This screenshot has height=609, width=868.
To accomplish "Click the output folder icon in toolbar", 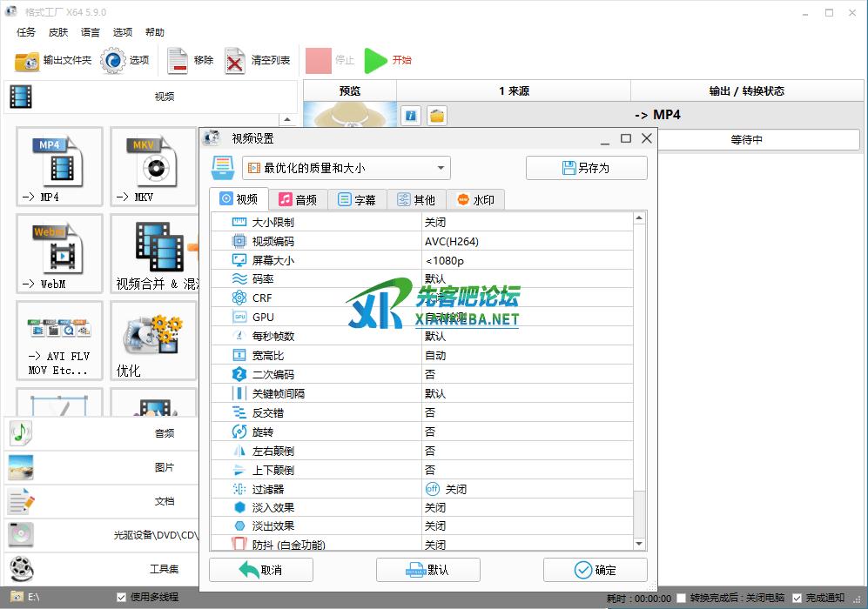I will pyautogui.click(x=27, y=61).
